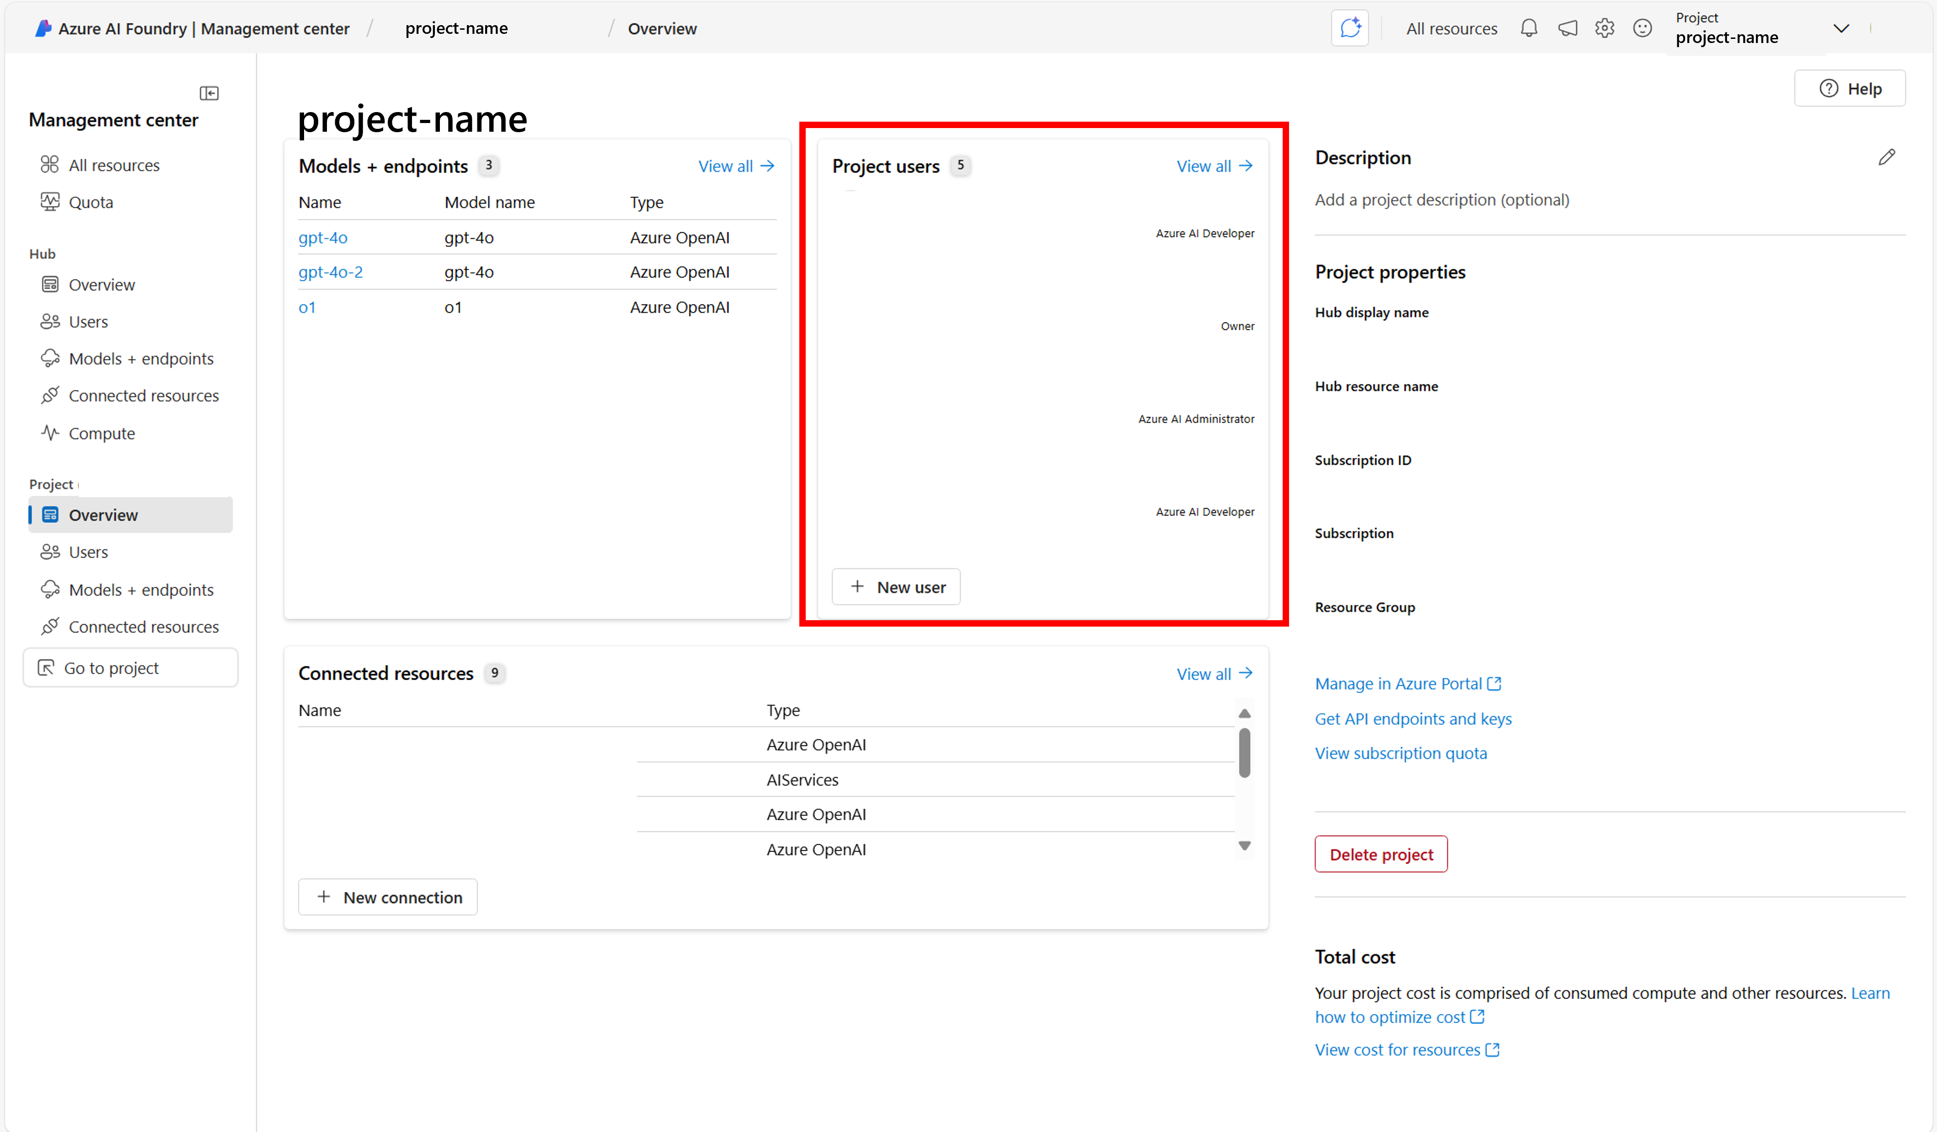Image resolution: width=1937 pixels, height=1132 pixels.
Task: Navigate to the project-name breadcrumb
Action: pos(456,28)
